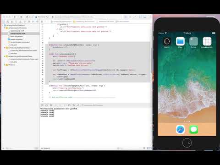Click Step Over in debug bar

(x=56, y=105)
